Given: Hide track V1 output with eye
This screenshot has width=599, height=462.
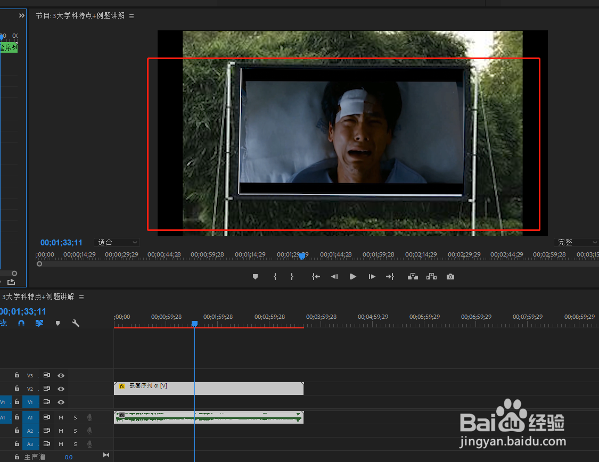Looking at the screenshot, I should tap(61, 402).
